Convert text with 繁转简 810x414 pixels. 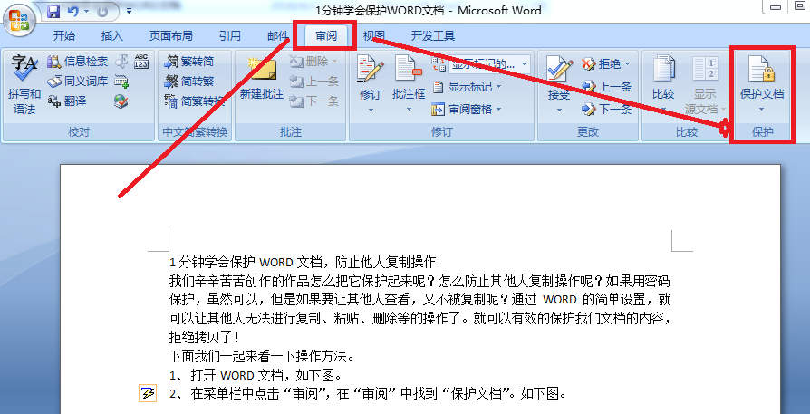pyautogui.click(x=189, y=62)
